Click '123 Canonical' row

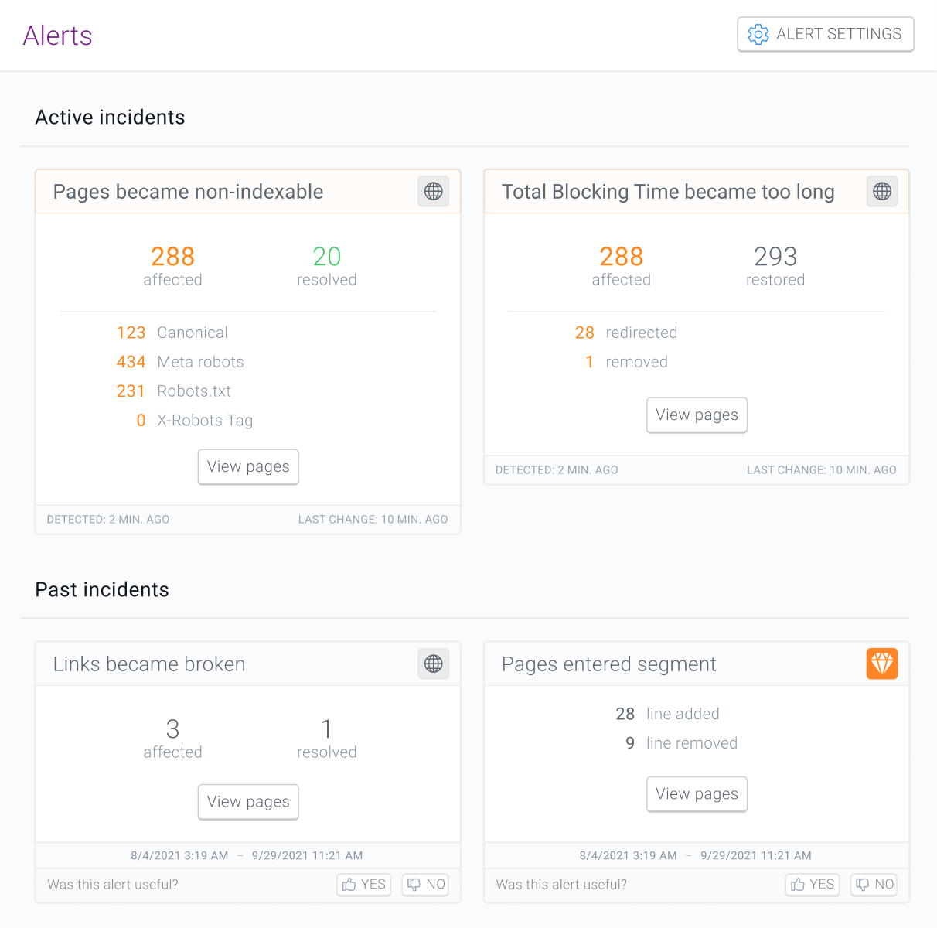(172, 333)
